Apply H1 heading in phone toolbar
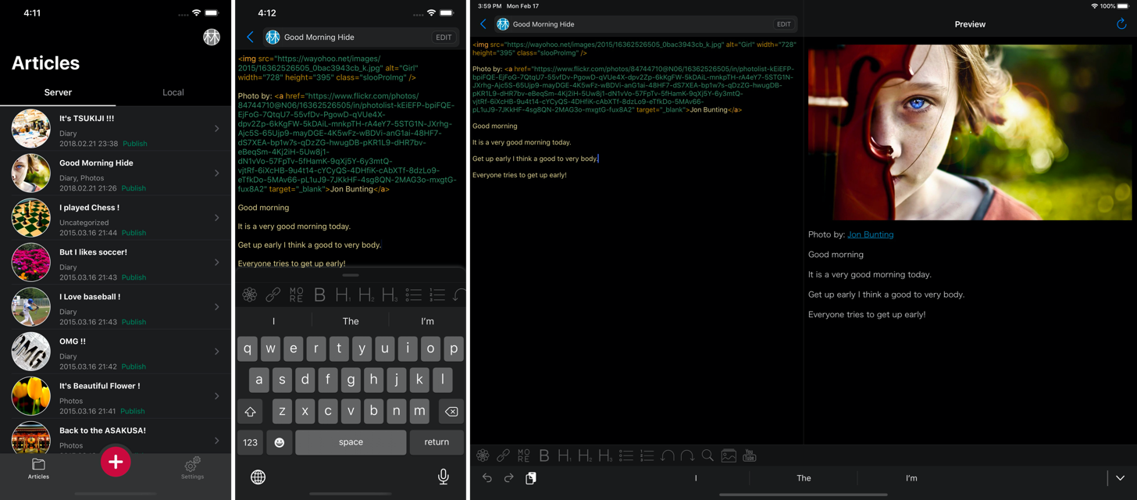1137x500 pixels. point(343,295)
